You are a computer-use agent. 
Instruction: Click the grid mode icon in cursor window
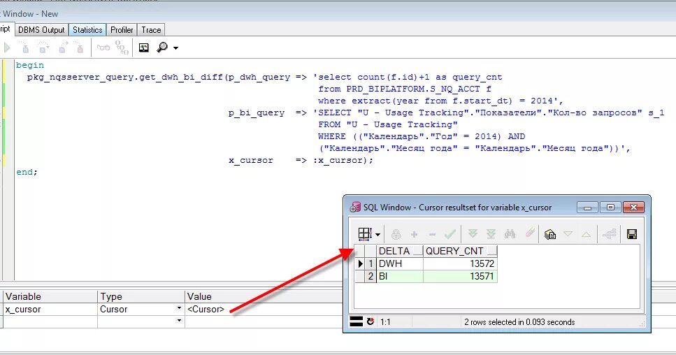point(365,234)
